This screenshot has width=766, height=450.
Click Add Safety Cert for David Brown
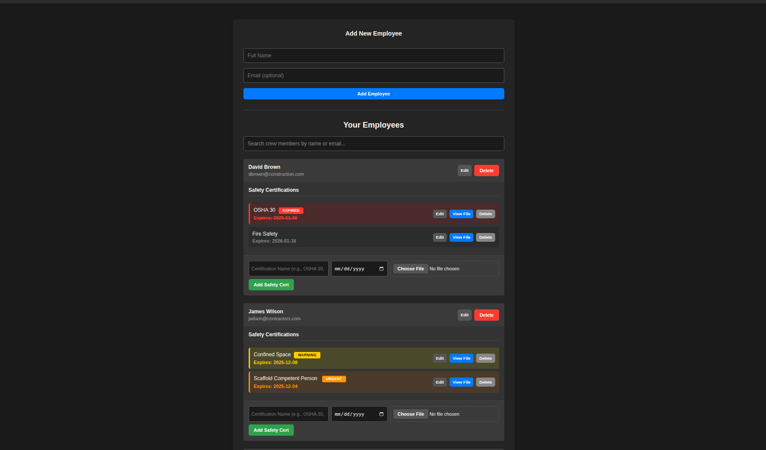(x=271, y=285)
